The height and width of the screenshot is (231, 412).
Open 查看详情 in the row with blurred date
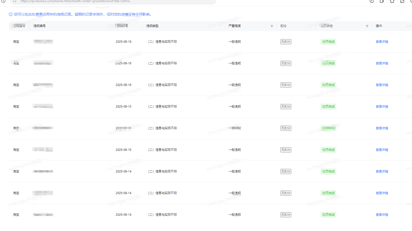(x=382, y=128)
